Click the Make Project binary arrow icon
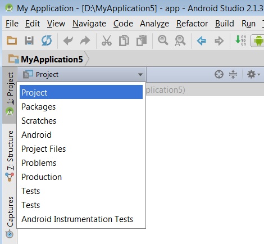Image resolution: width=264 pixels, height=244 pixels. click(240, 40)
